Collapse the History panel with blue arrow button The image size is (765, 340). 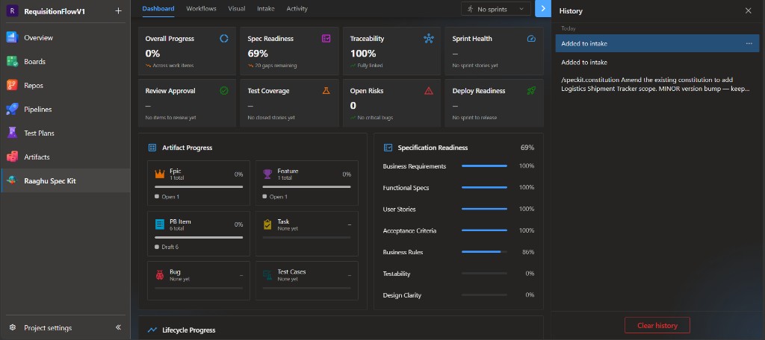tap(543, 9)
